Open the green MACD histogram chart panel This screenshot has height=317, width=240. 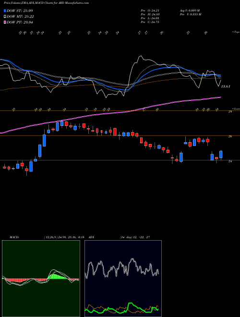[x=41, y=279]
